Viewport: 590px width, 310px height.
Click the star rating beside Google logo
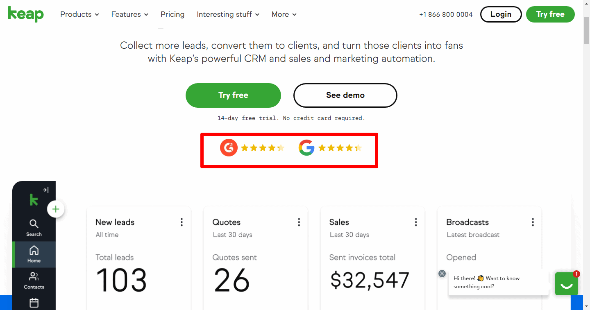click(340, 148)
